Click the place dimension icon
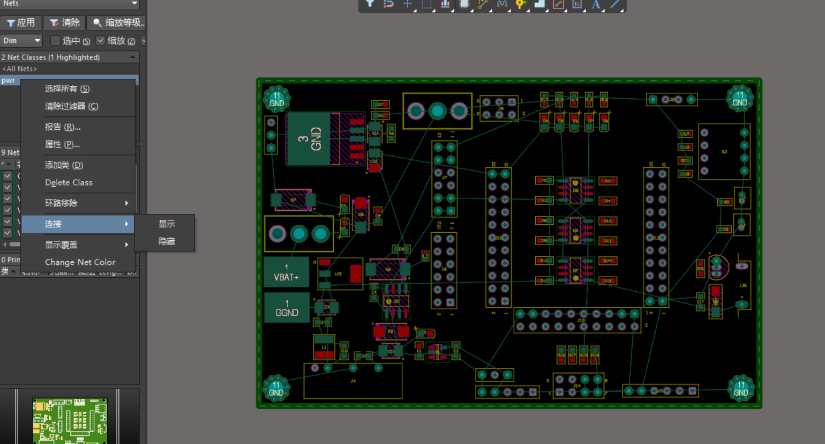 pyautogui.click(x=577, y=4)
